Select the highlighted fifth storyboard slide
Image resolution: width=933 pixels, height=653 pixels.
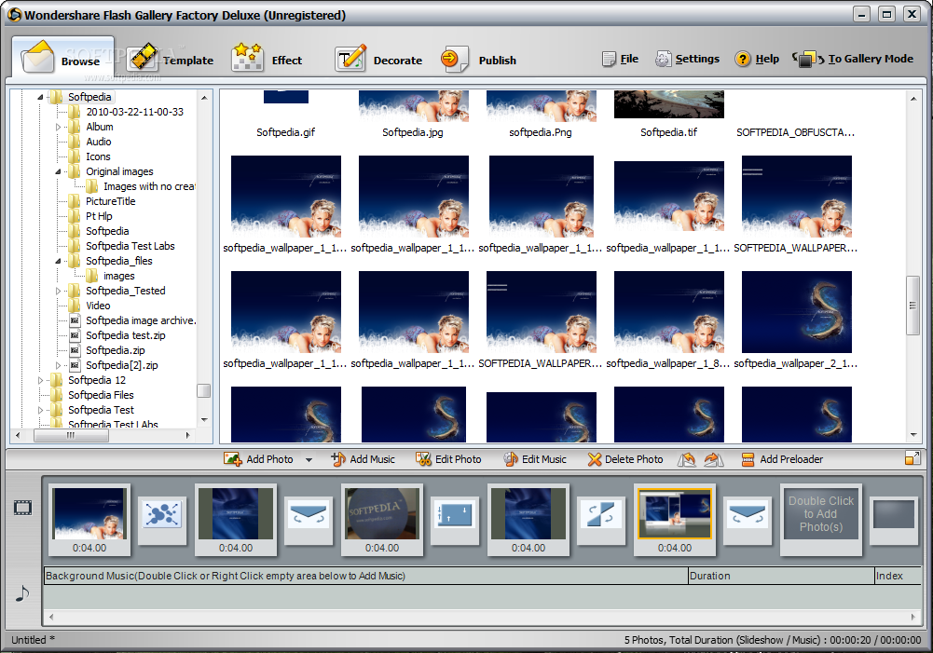coord(675,520)
